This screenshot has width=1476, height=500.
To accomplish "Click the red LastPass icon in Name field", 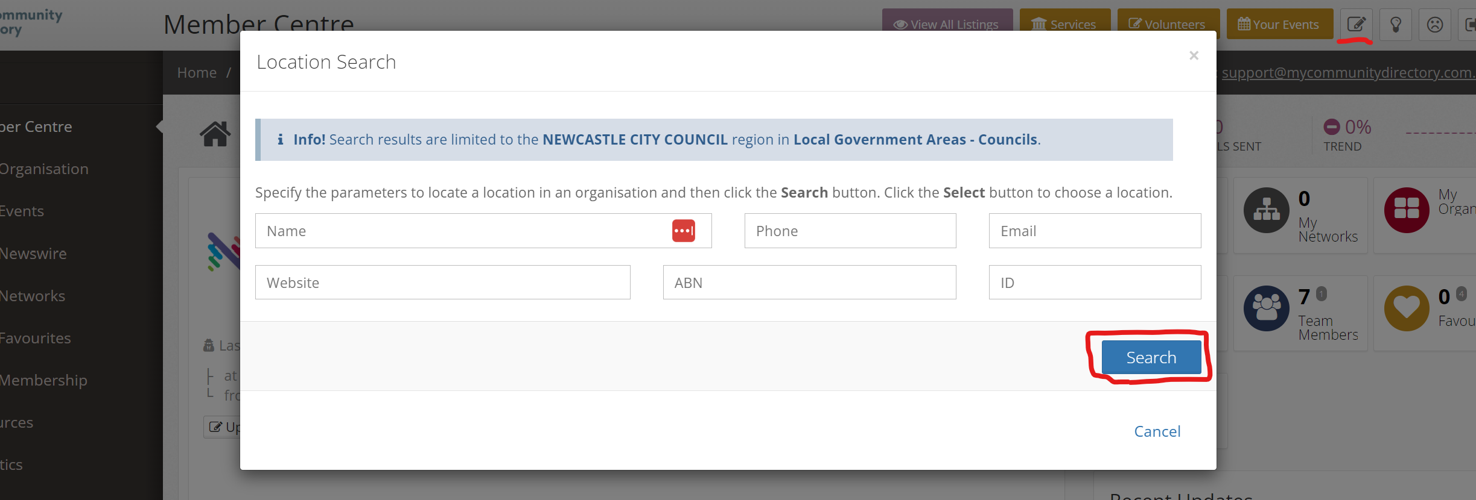I will click(684, 230).
